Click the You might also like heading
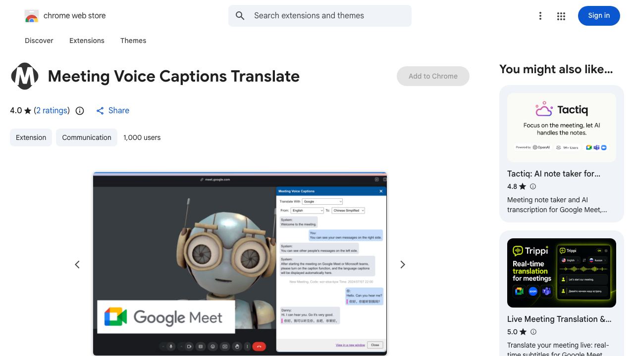The width and height of the screenshot is (634, 356). pyautogui.click(x=556, y=69)
